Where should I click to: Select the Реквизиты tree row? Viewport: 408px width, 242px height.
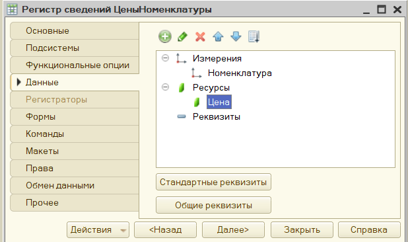(217, 116)
